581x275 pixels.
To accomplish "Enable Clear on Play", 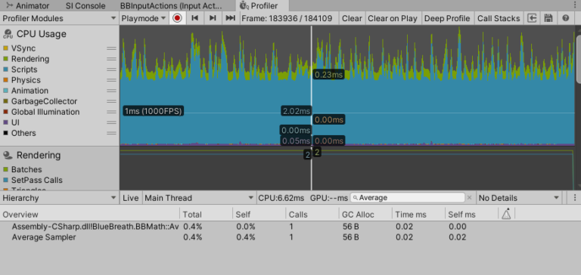I will click(393, 18).
